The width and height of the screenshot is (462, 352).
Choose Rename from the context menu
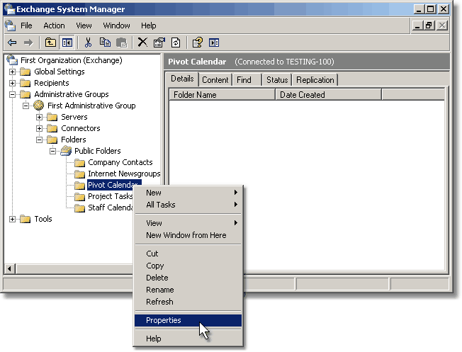[x=188, y=290]
